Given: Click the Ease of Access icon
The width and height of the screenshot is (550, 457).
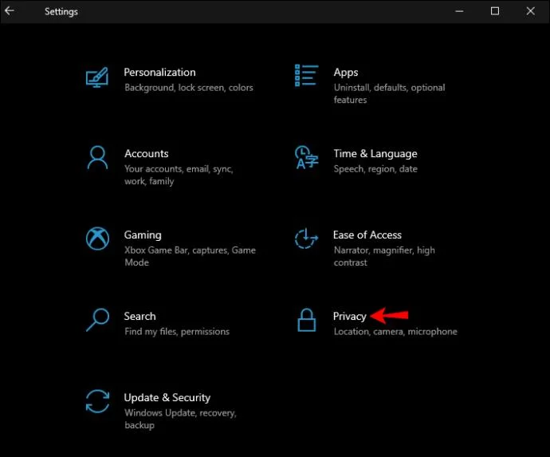Looking at the screenshot, I should 307,238.
